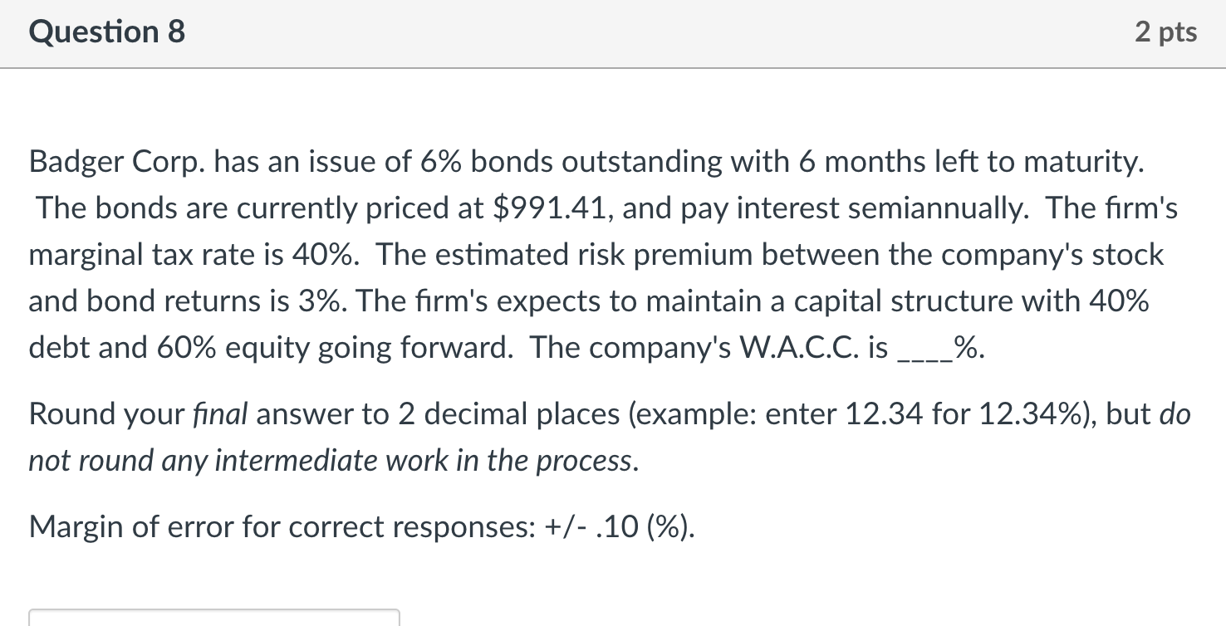Click the answer input field below the question
Screen dimensions: 1226x626
pyautogui.click(x=214, y=618)
